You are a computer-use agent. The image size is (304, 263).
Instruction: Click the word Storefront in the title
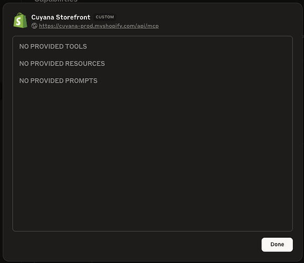73,17
